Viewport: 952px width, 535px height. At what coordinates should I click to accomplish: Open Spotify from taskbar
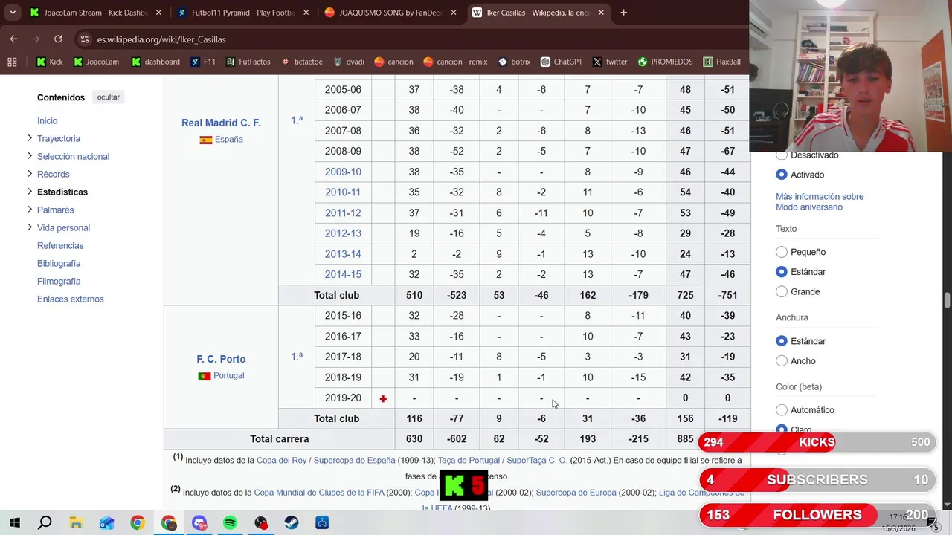click(x=230, y=522)
